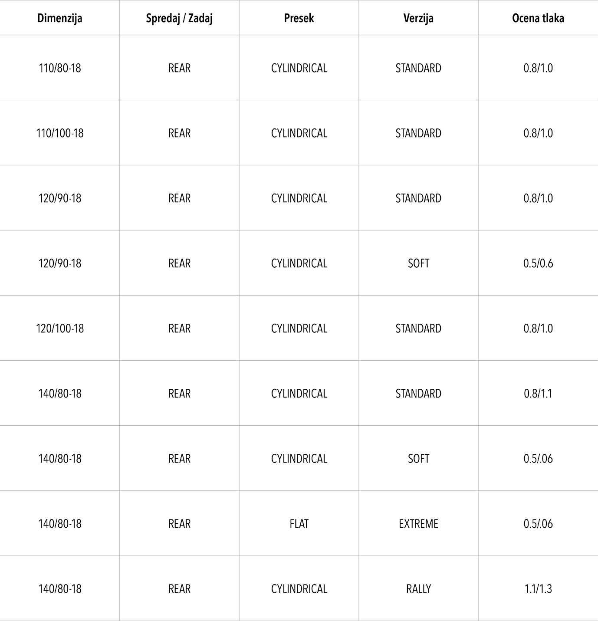This screenshot has width=598, height=621.
Task: Select the pressure value in the EXTREME row
Action: [x=538, y=524]
